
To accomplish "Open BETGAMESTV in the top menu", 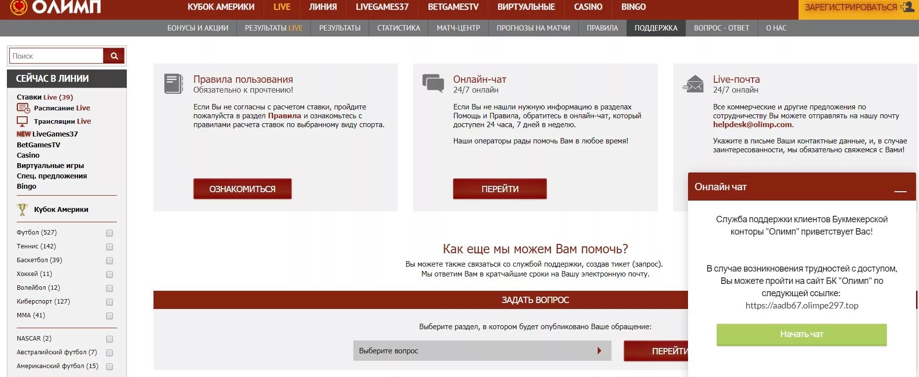I will [453, 7].
